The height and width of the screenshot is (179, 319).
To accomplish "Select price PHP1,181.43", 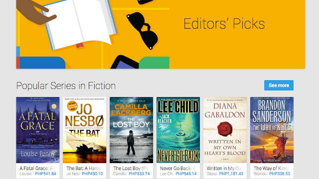I will [231, 174].
